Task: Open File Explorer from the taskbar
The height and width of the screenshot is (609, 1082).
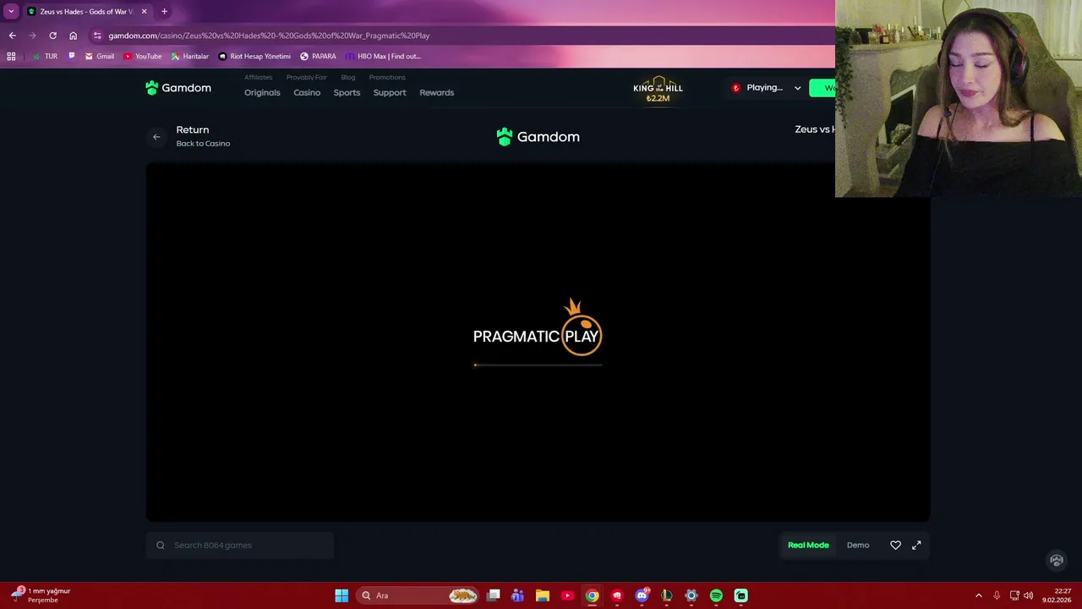Action: (x=543, y=595)
